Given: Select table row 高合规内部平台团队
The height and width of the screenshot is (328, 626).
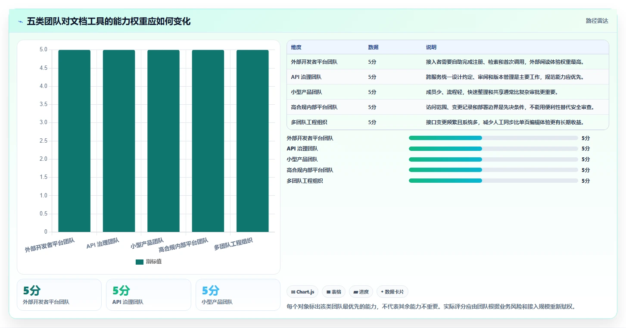Looking at the screenshot, I should (448, 107).
